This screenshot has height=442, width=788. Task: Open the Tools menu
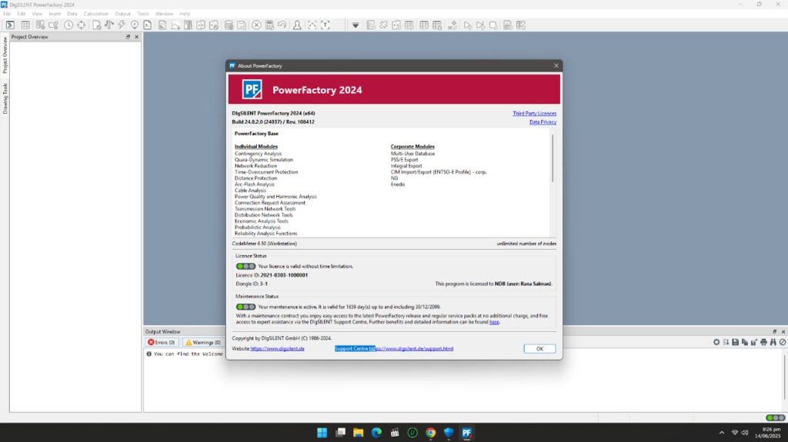point(143,14)
